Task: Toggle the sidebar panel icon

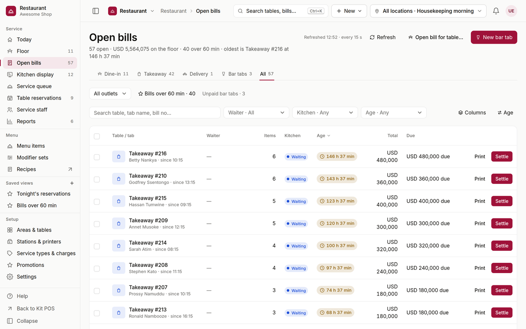Action: coord(96,11)
